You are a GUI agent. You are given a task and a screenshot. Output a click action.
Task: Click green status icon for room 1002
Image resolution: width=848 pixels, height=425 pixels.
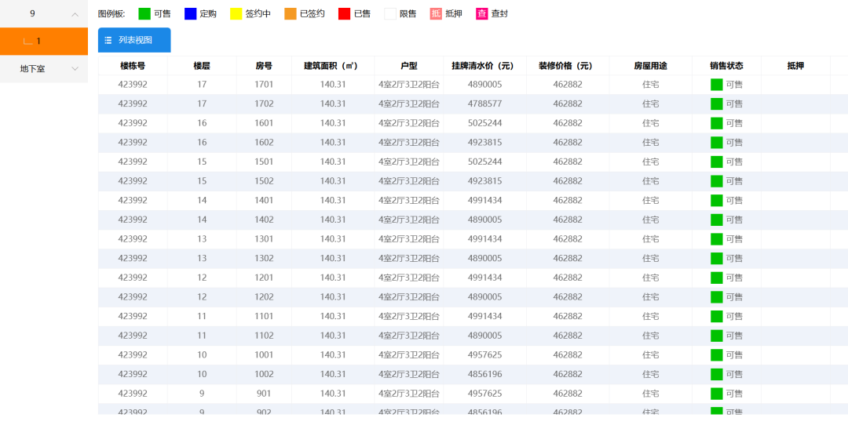716,375
